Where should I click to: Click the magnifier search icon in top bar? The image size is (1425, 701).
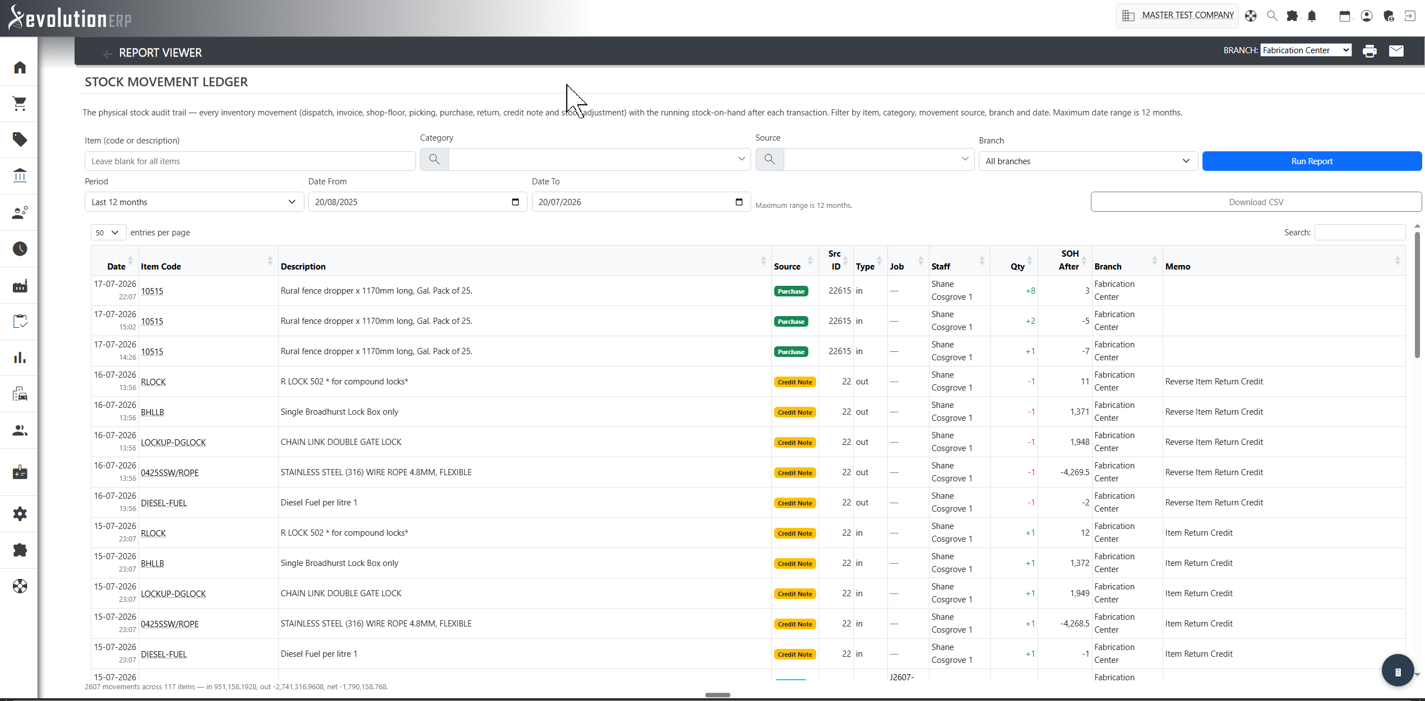(x=1272, y=16)
